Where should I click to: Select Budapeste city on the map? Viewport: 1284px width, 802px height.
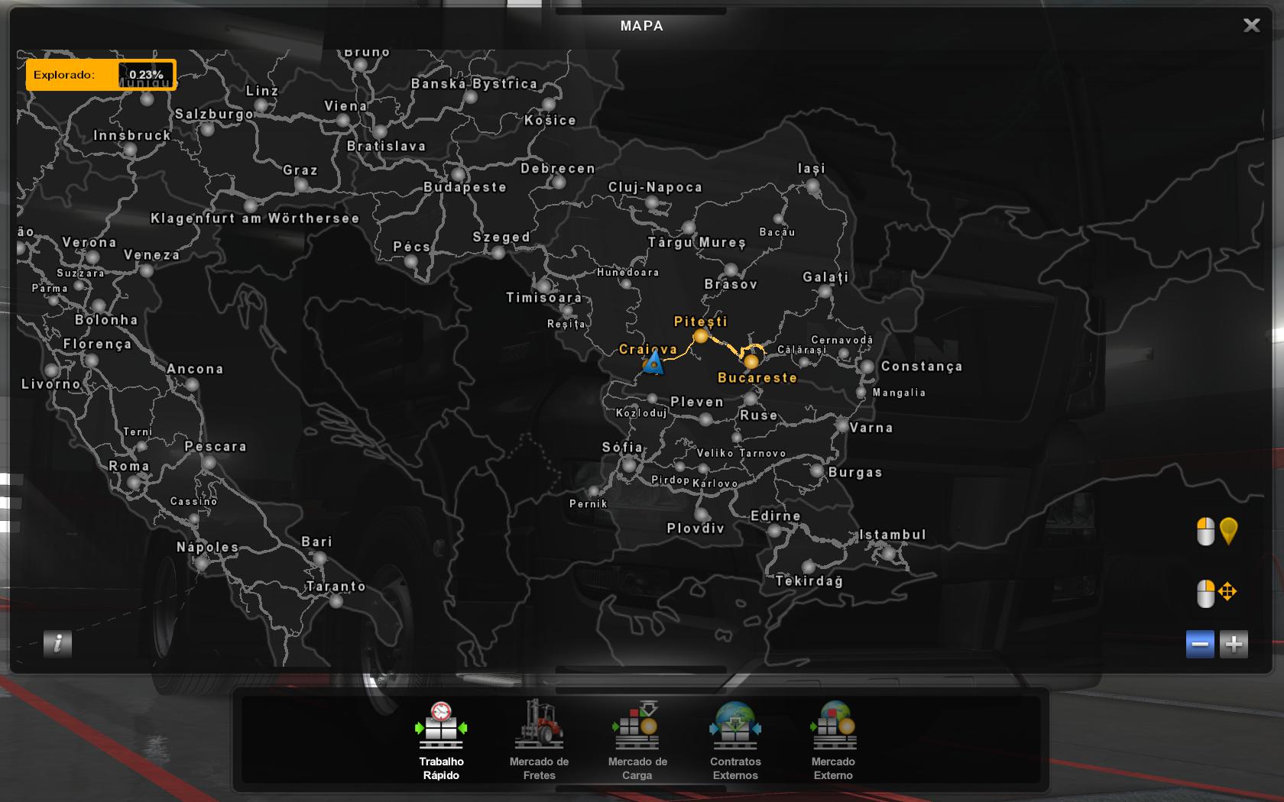tap(459, 175)
